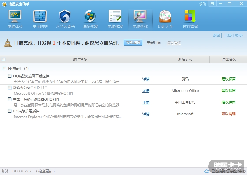Open 已信任项(0) trusted items list

click(x=233, y=35)
